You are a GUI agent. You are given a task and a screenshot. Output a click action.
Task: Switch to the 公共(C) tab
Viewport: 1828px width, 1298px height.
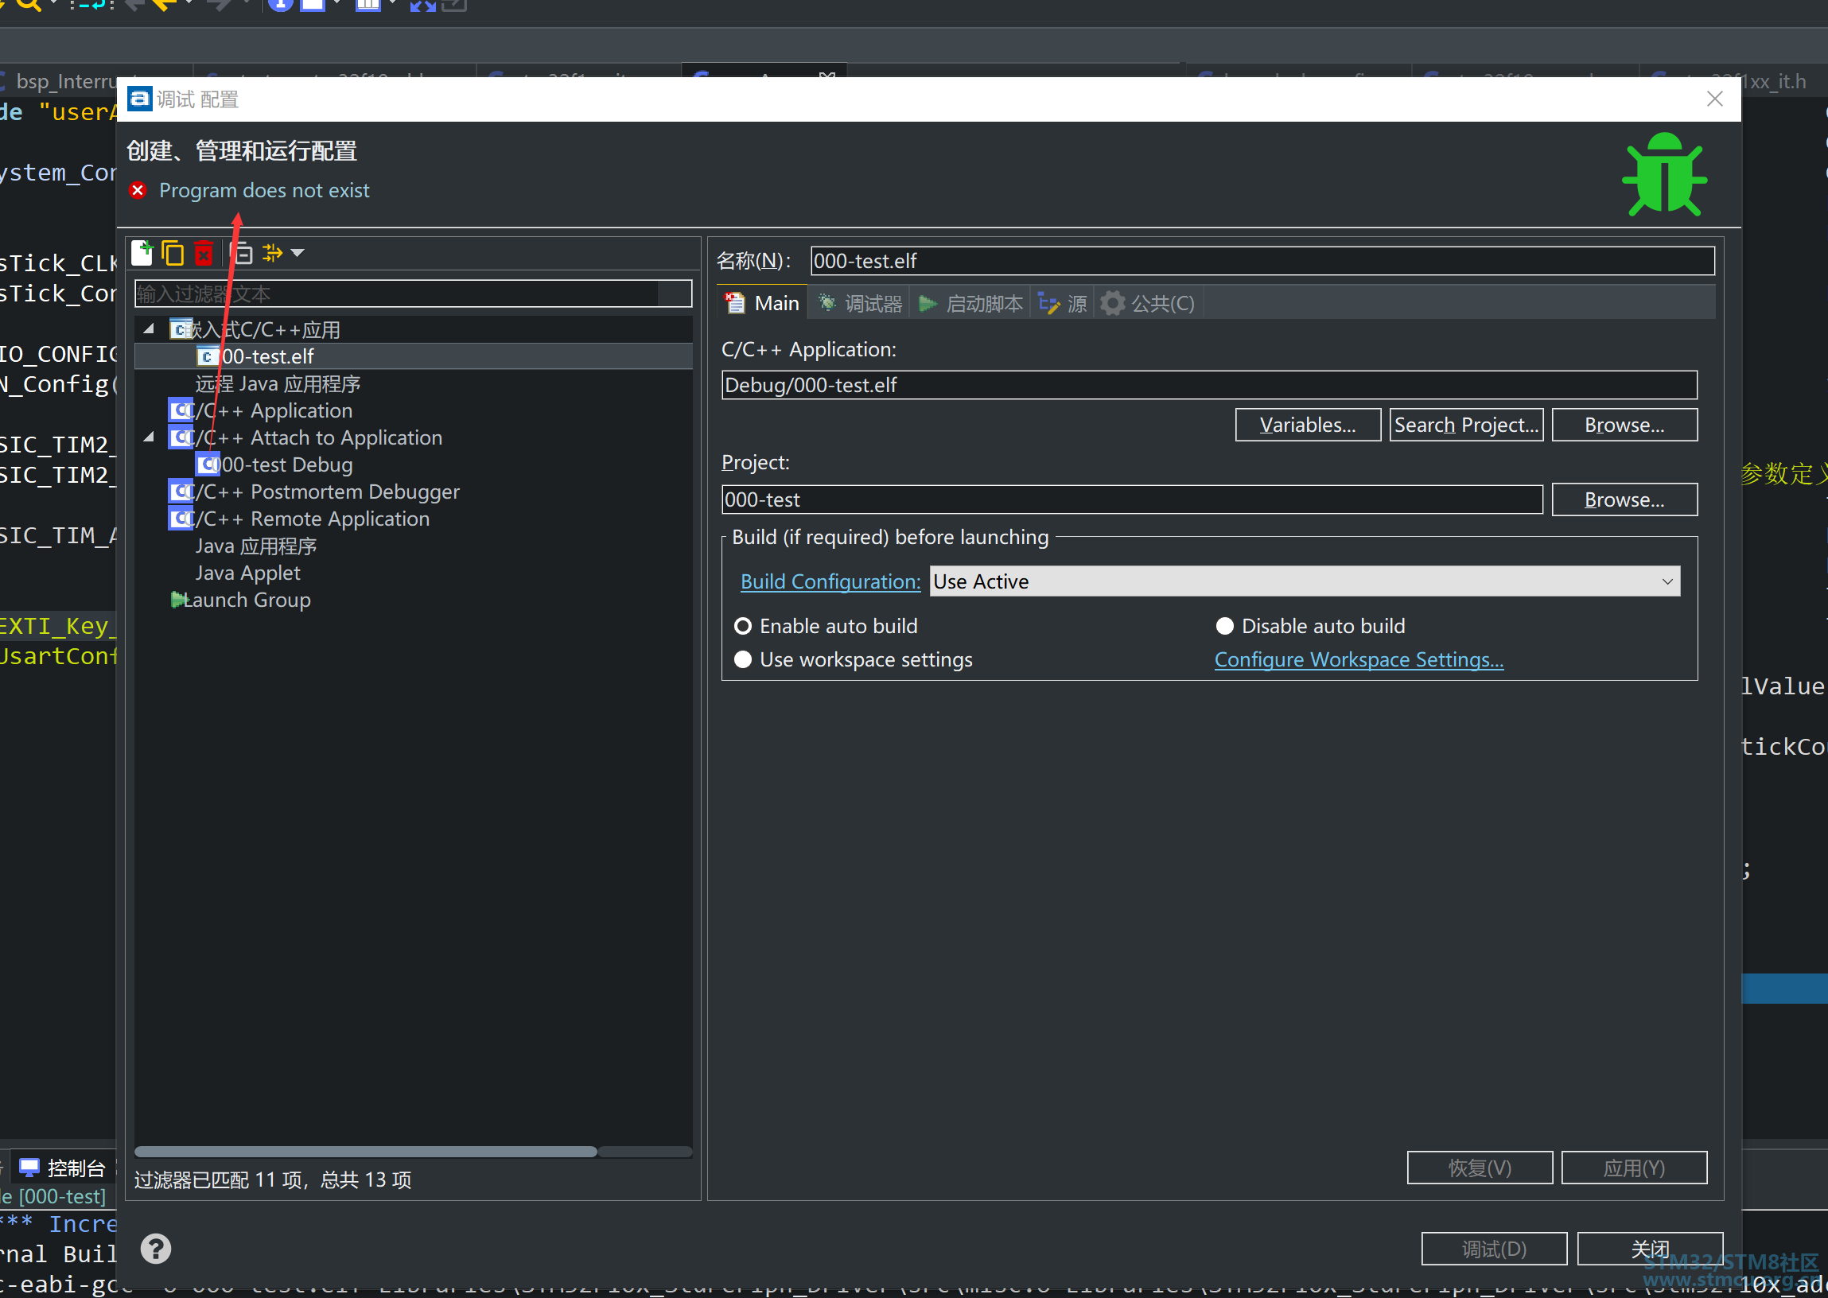[x=1148, y=304]
